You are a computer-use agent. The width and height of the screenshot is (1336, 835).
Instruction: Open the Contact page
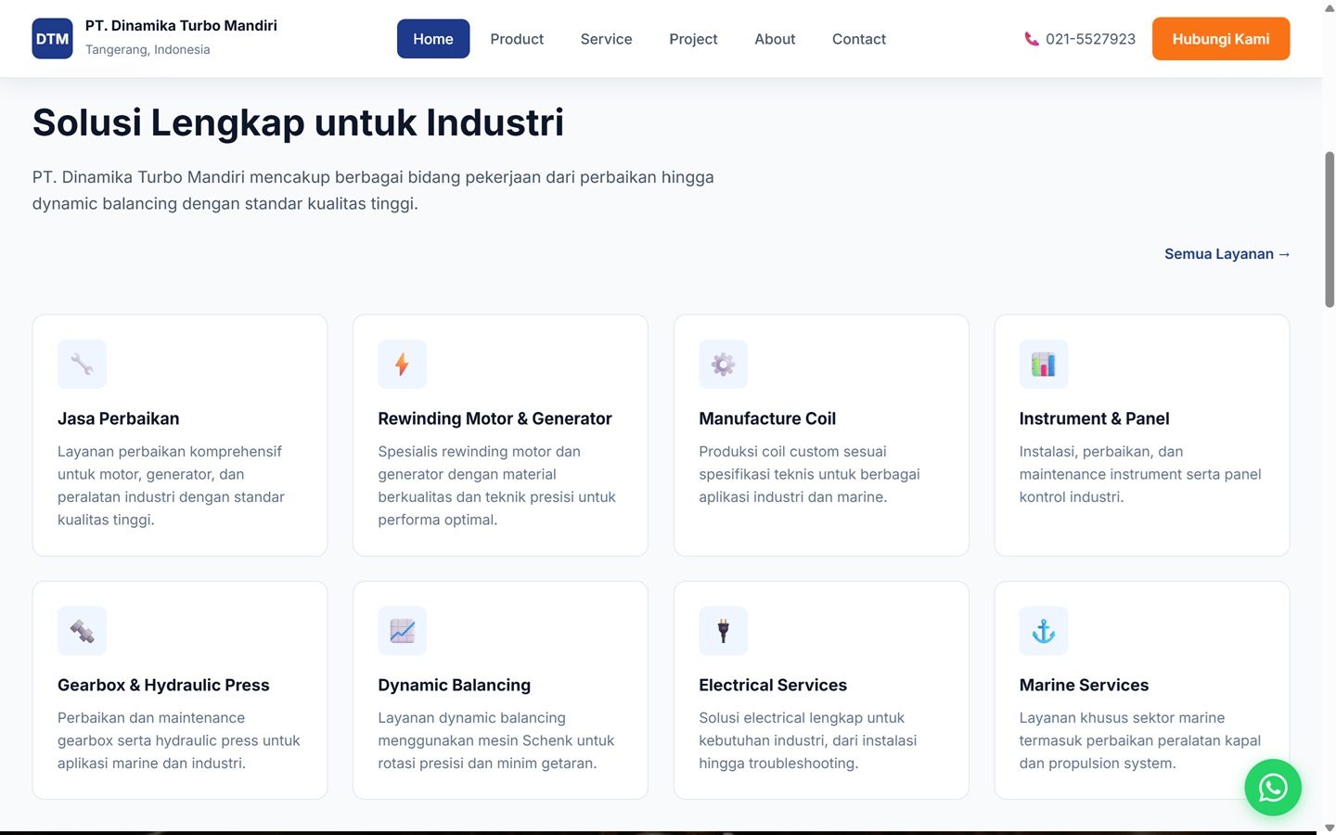pyautogui.click(x=859, y=39)
